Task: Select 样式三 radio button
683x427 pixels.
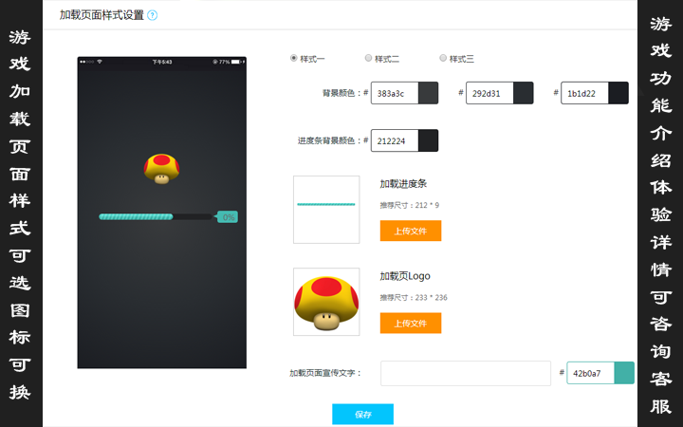Action: click(x=443, y=58)
